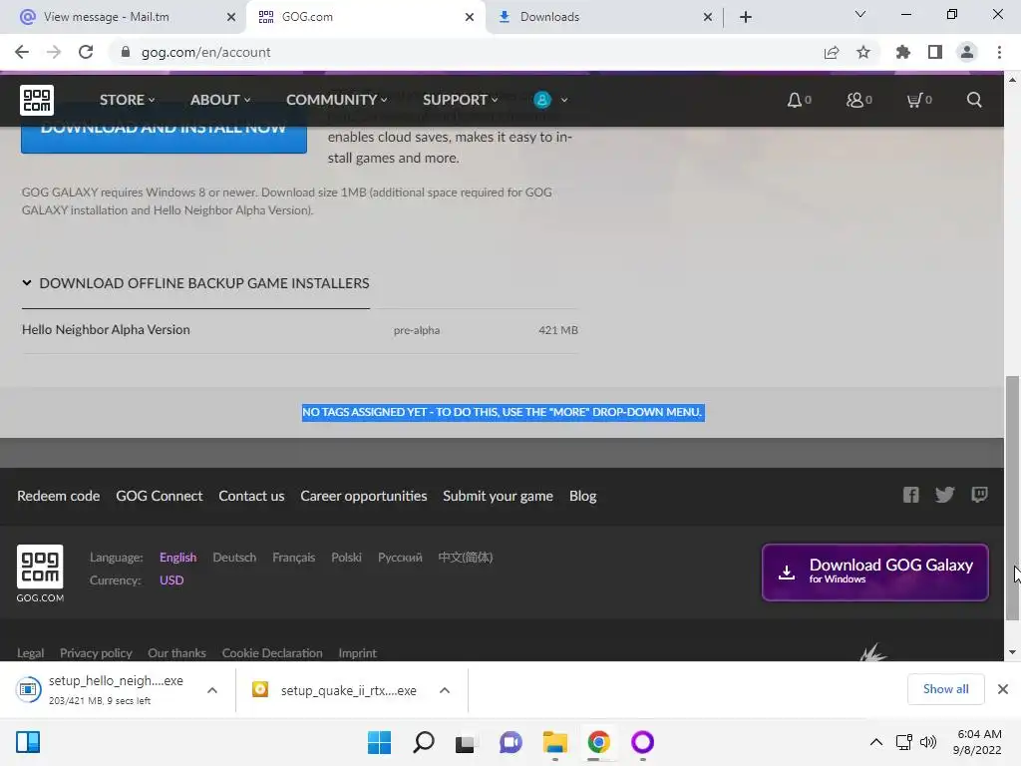Open GOG Twitter page icon
Screen dimensions: 1021x766
[x=945, y=495]
